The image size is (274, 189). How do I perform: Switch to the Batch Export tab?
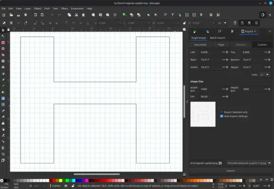point(218,38)
